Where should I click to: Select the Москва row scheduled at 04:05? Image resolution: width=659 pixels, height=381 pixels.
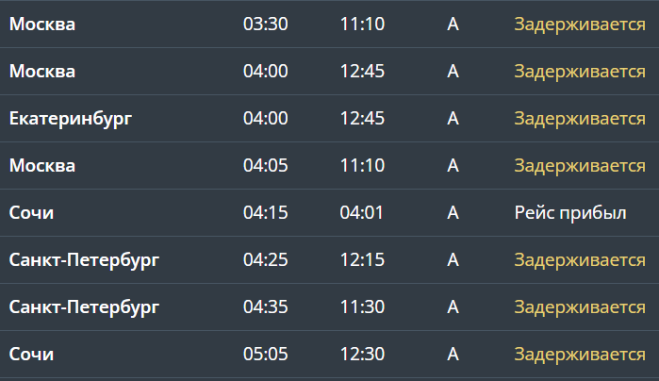(42, 166)
